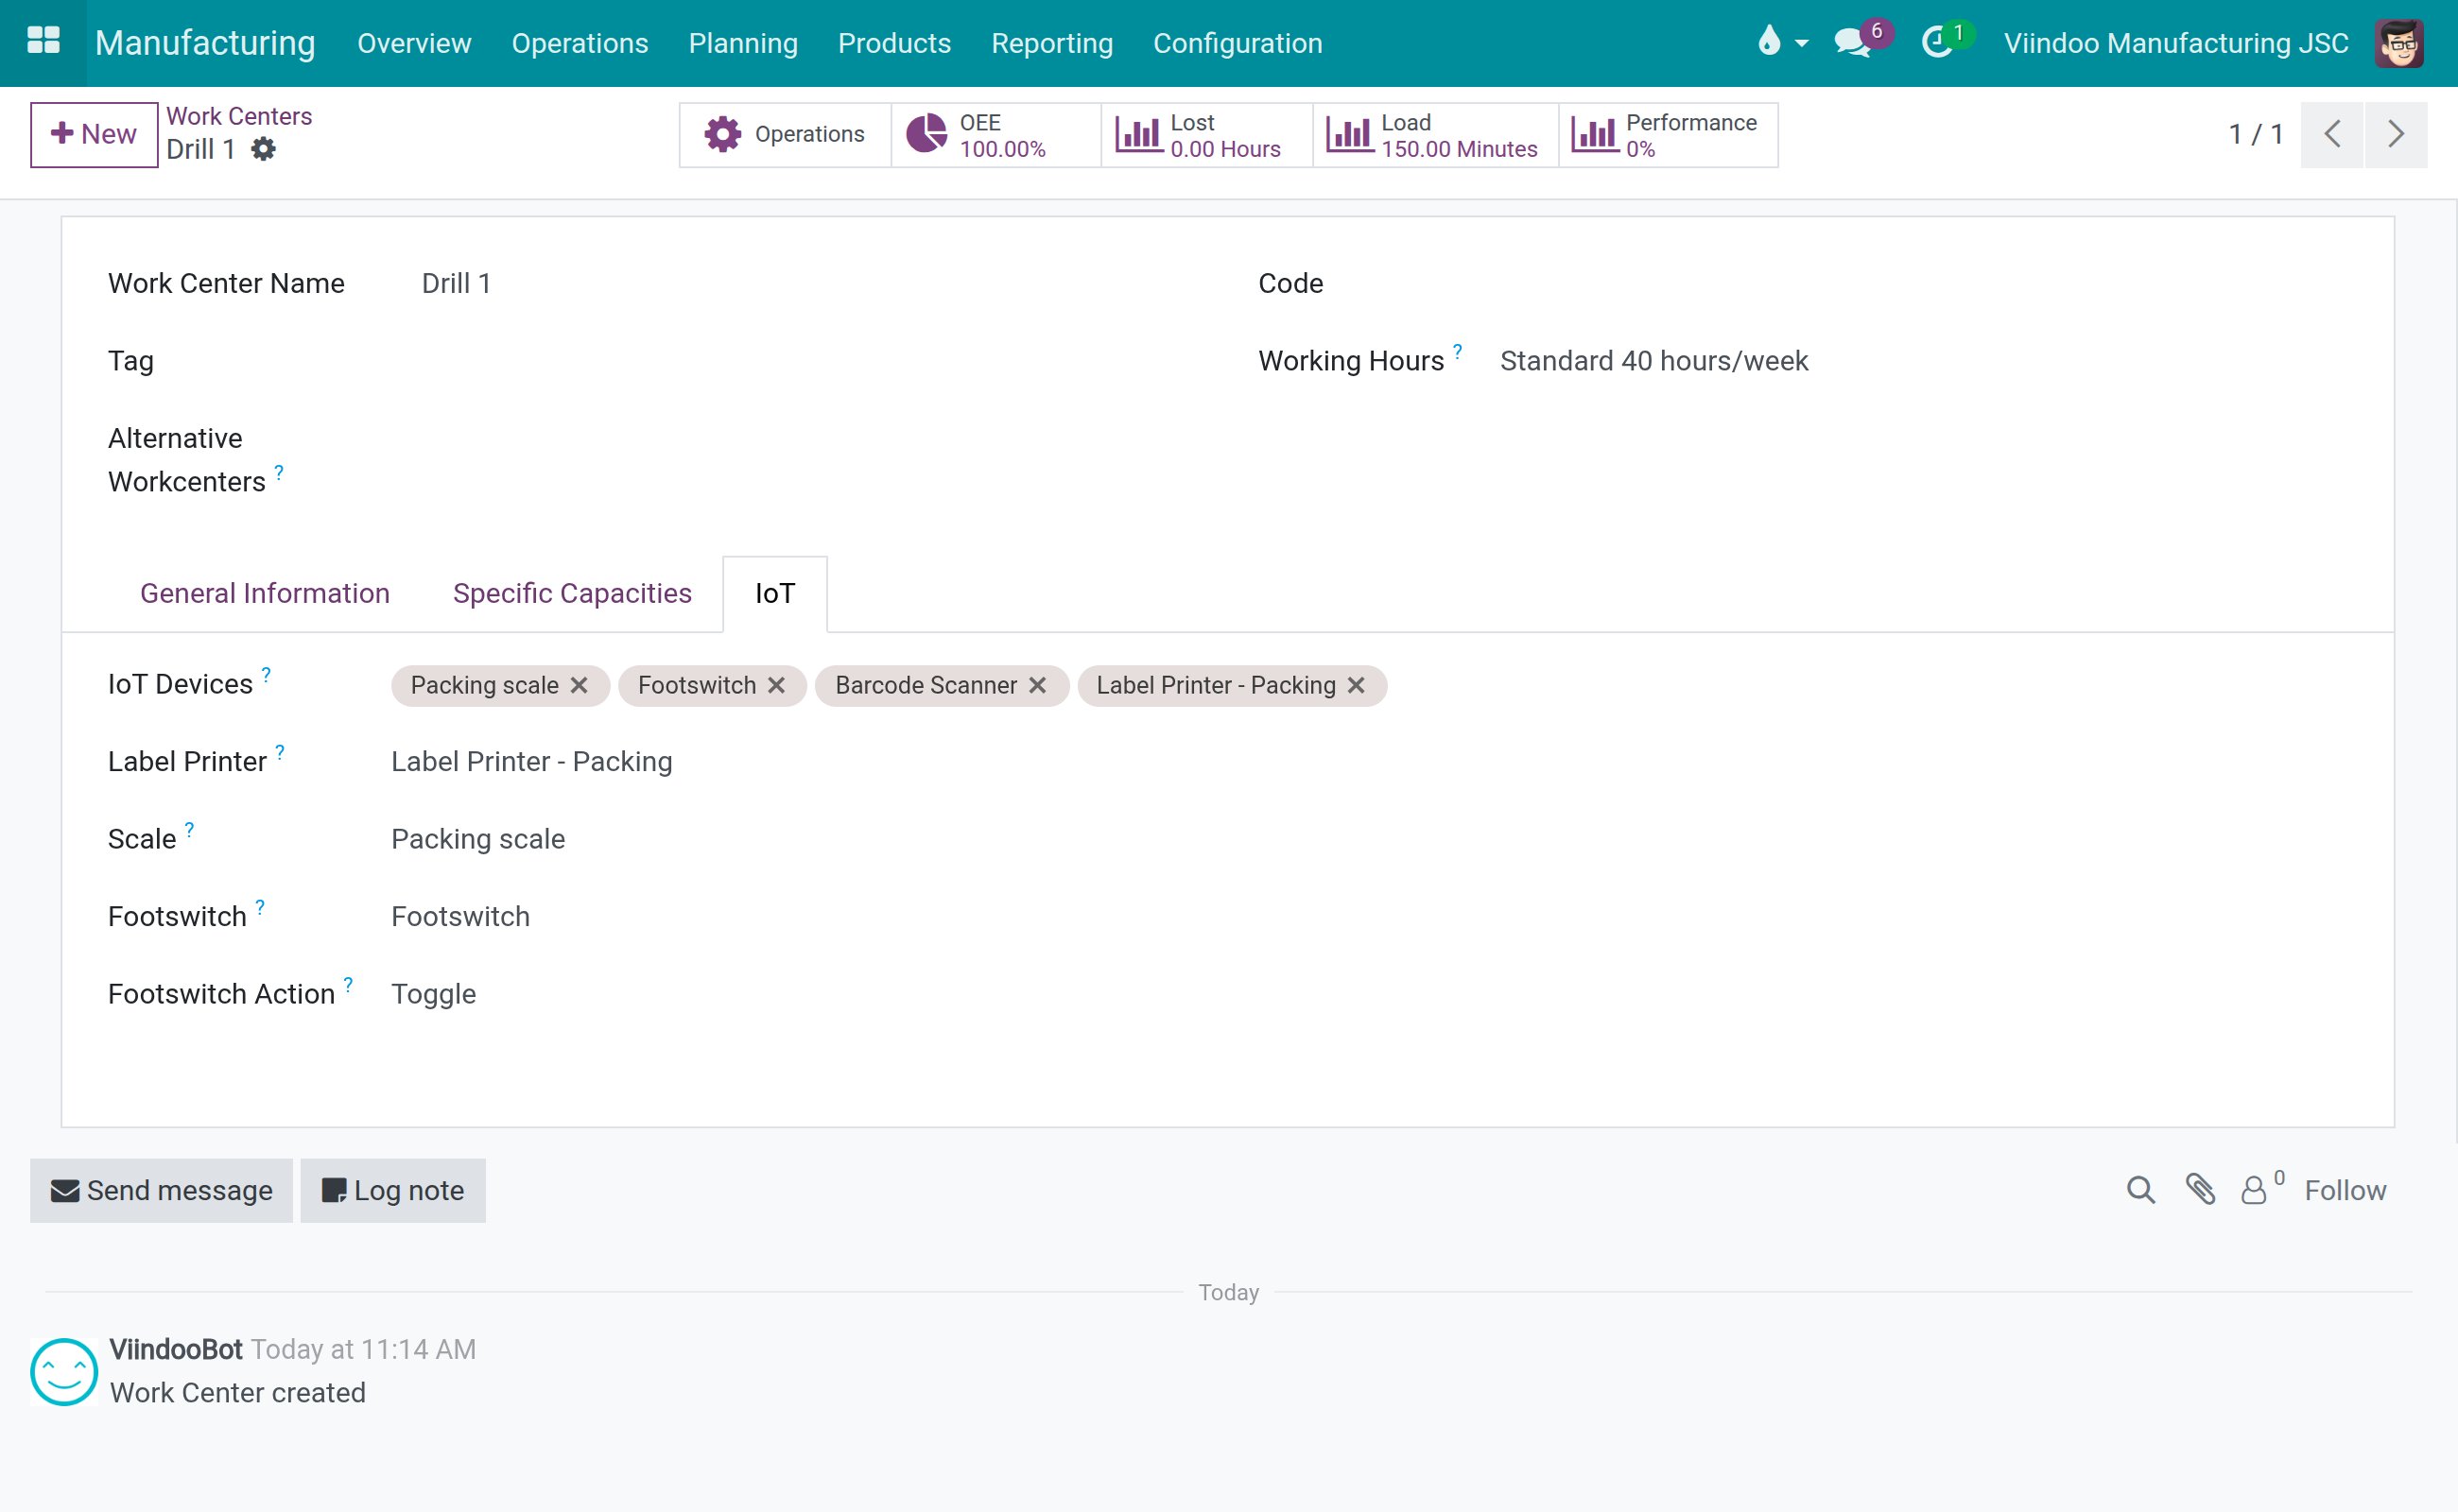Open the gear actions menu beside Drill 1
Viewport: 2458px width, 1512px height.
click(x=263, y=149)
